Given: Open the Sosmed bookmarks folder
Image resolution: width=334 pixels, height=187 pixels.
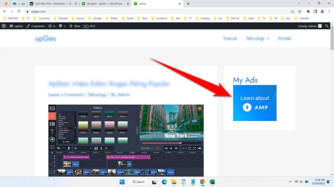Looking at the screenshot, I should (61, 18).
